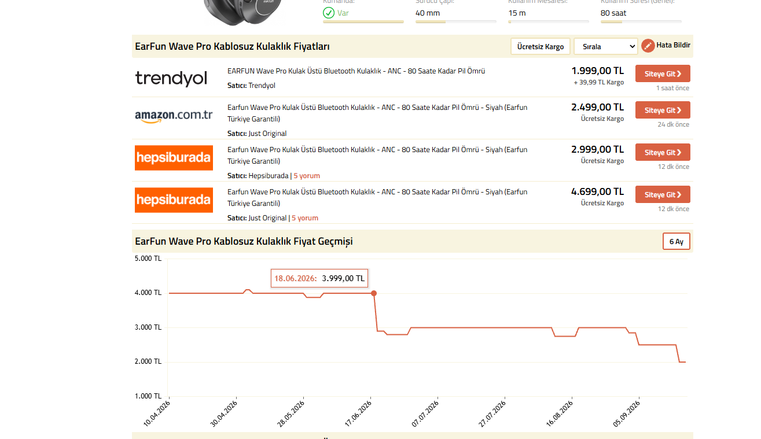Viewport: 761px width, 439px height.
Task: Click the '28.05.2026' date label
Action: (291, 413)
